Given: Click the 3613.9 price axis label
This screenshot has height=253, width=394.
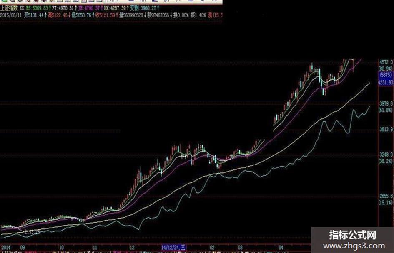Looking at the screenshot, I should (386, 130).
